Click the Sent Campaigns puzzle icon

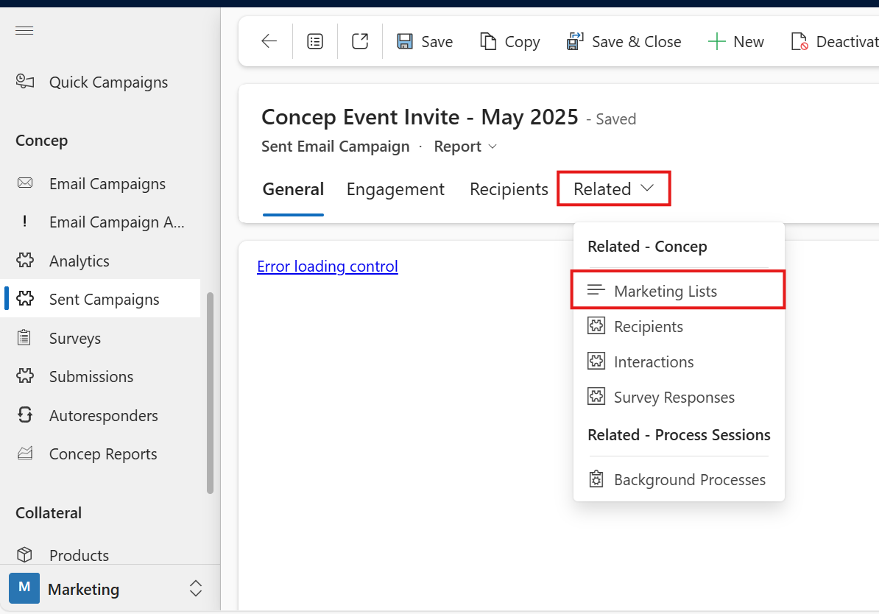pos(25,298)
